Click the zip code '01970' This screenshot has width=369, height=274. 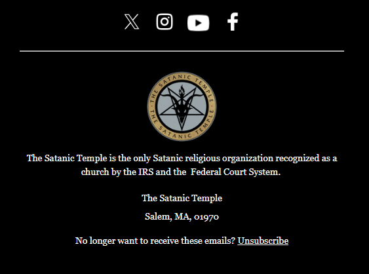click(x=206, y=217)
